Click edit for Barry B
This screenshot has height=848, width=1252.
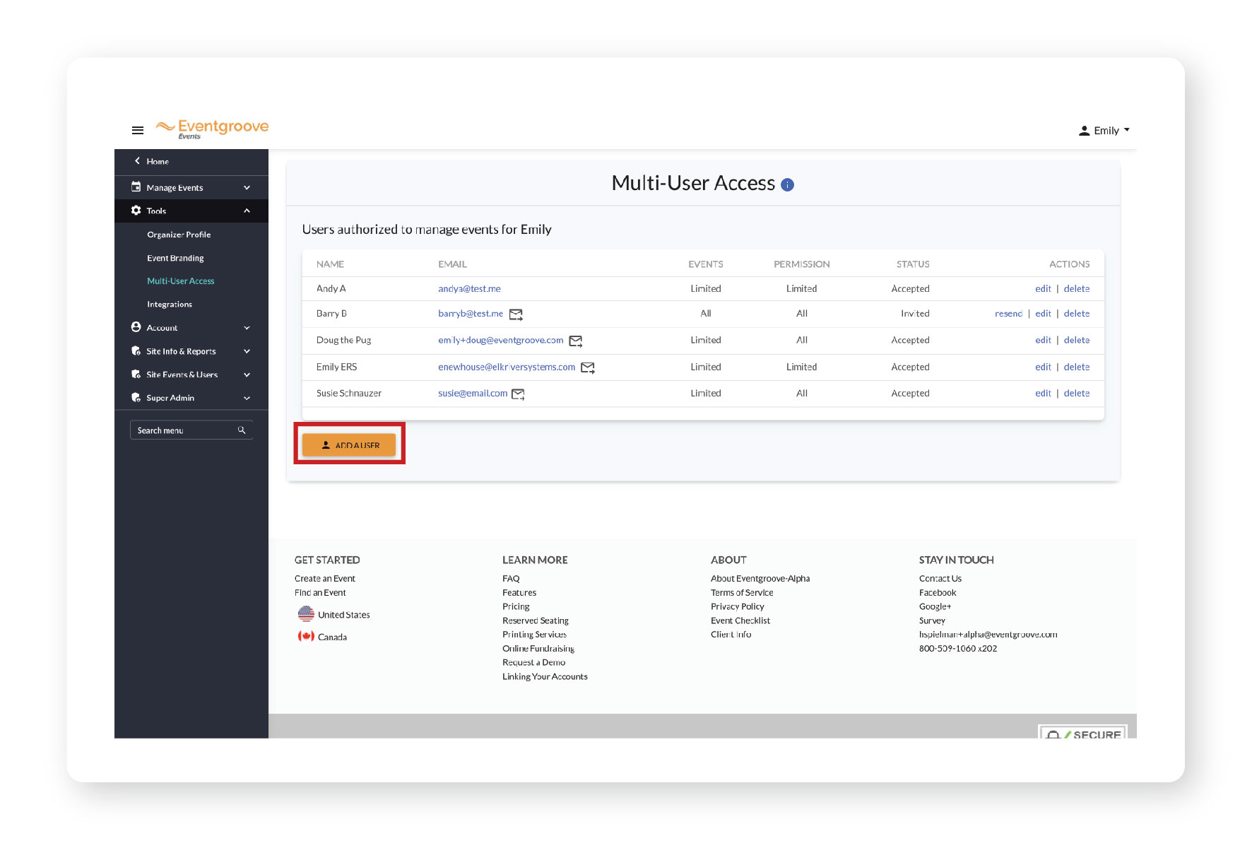(x=1043, y=314)
